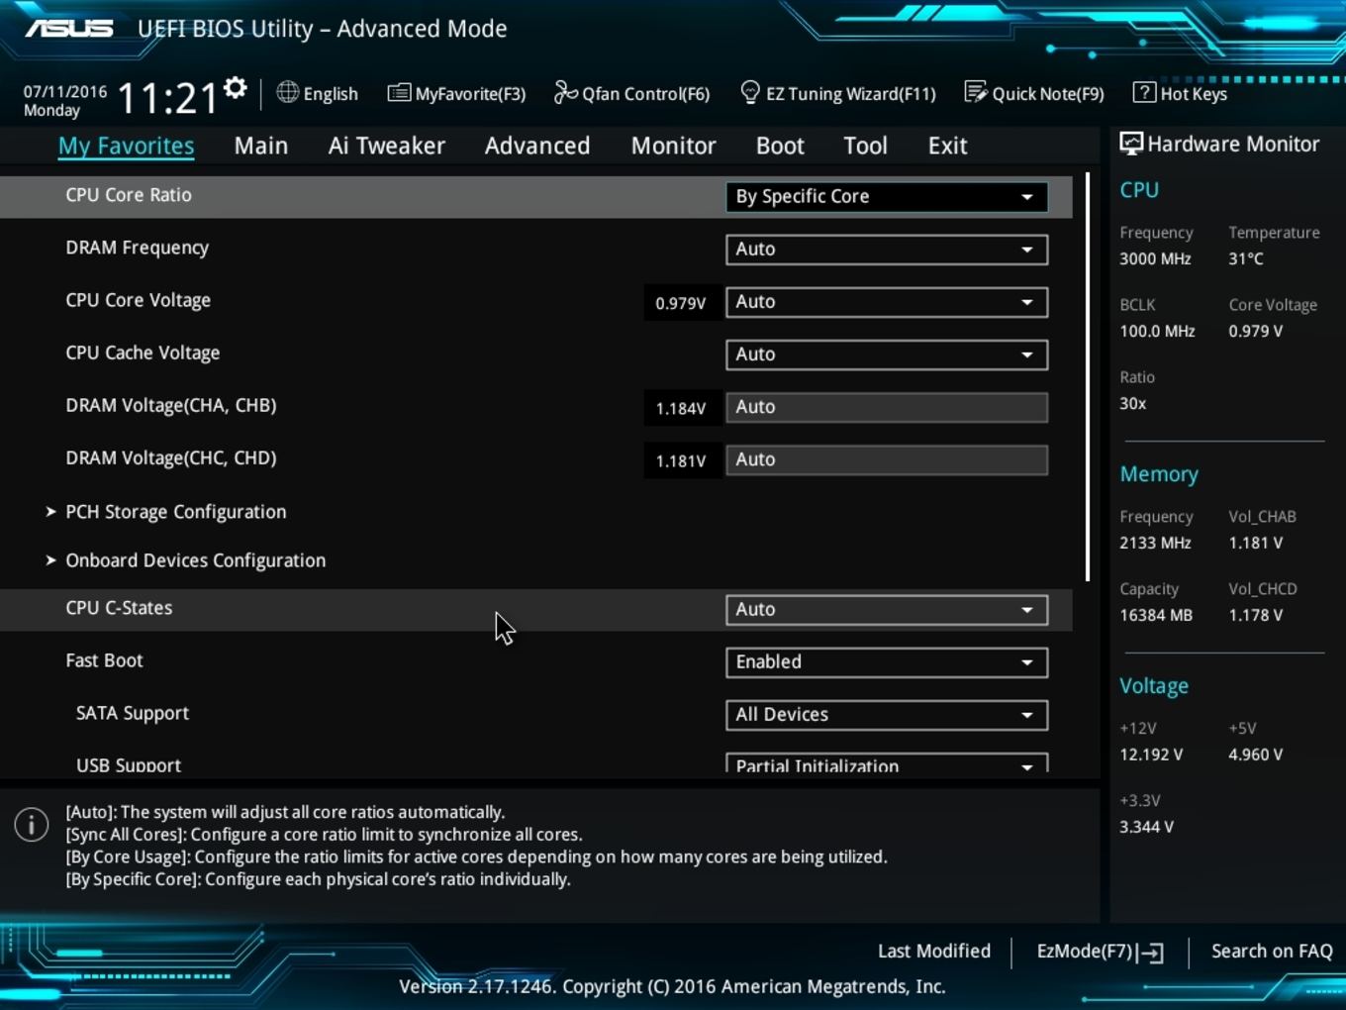Expand PCH Storage Configuration submenu
Viewport: 1346px width, 1010px height.
pos(175,512)
